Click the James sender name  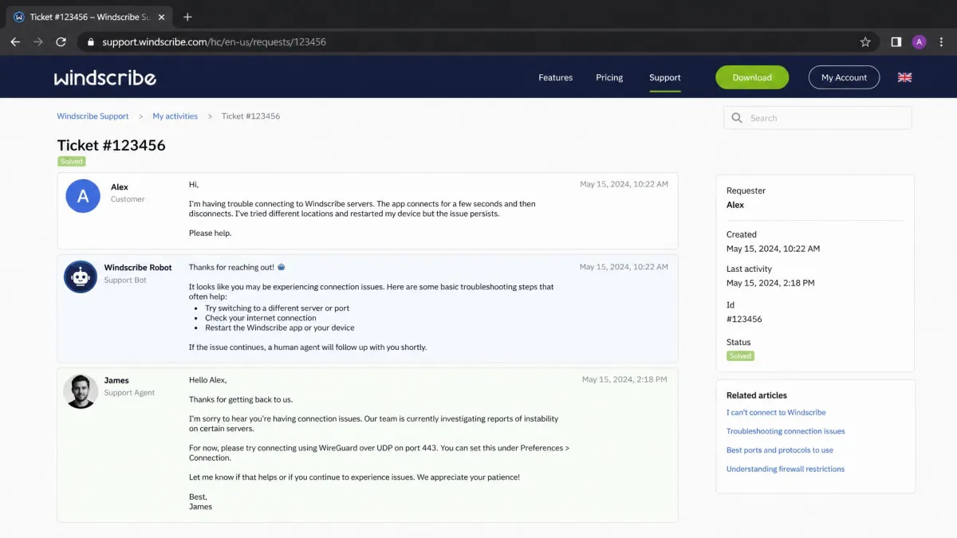click(x=116, y=380)
